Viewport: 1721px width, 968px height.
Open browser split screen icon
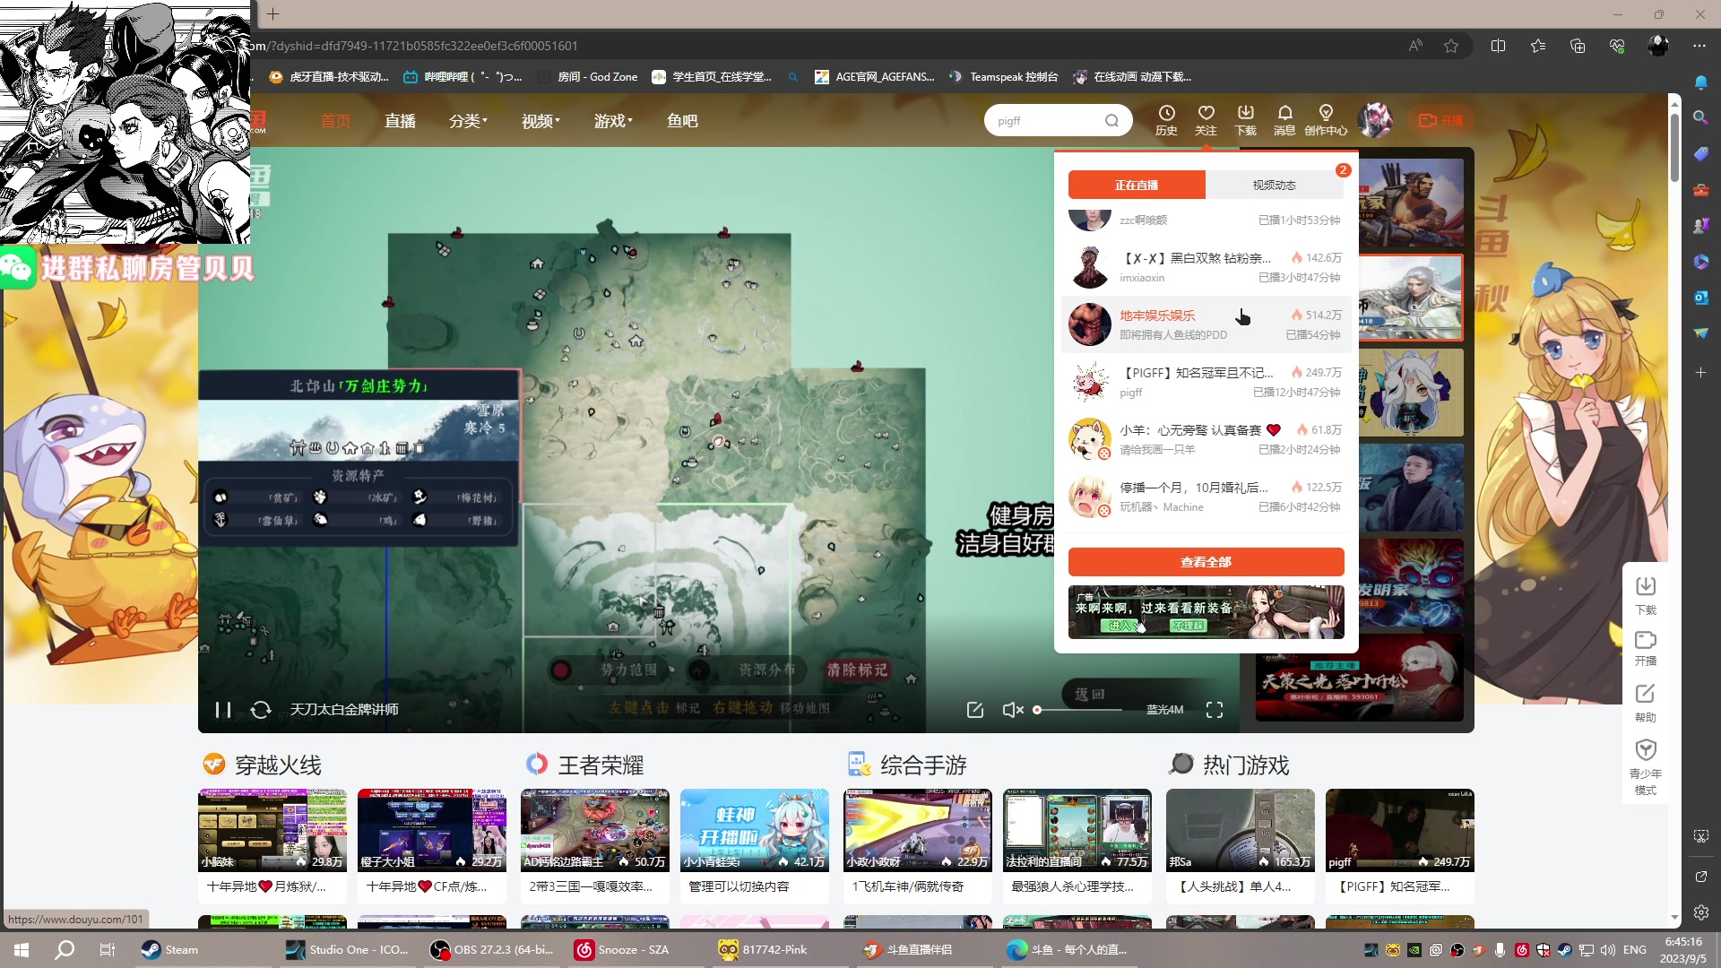pos(1498,46)
